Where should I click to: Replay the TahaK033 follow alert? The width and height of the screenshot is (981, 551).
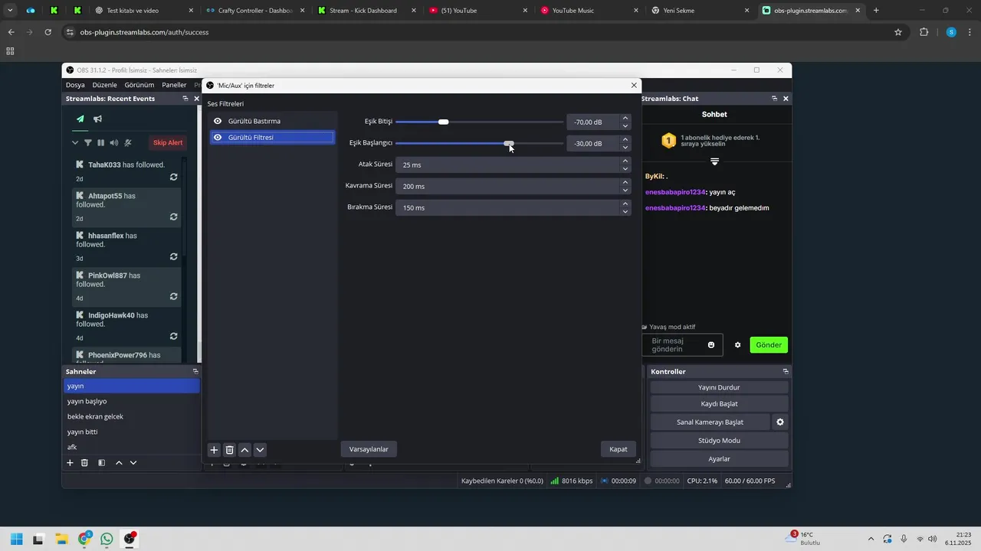click(174, 177)
